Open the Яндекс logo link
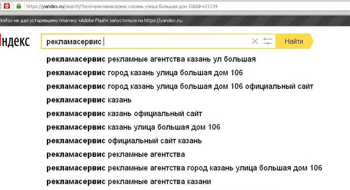This screenshot has height=190, width=350. click(x=15, y=41)
